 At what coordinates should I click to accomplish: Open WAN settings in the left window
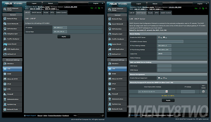point(12,74)
